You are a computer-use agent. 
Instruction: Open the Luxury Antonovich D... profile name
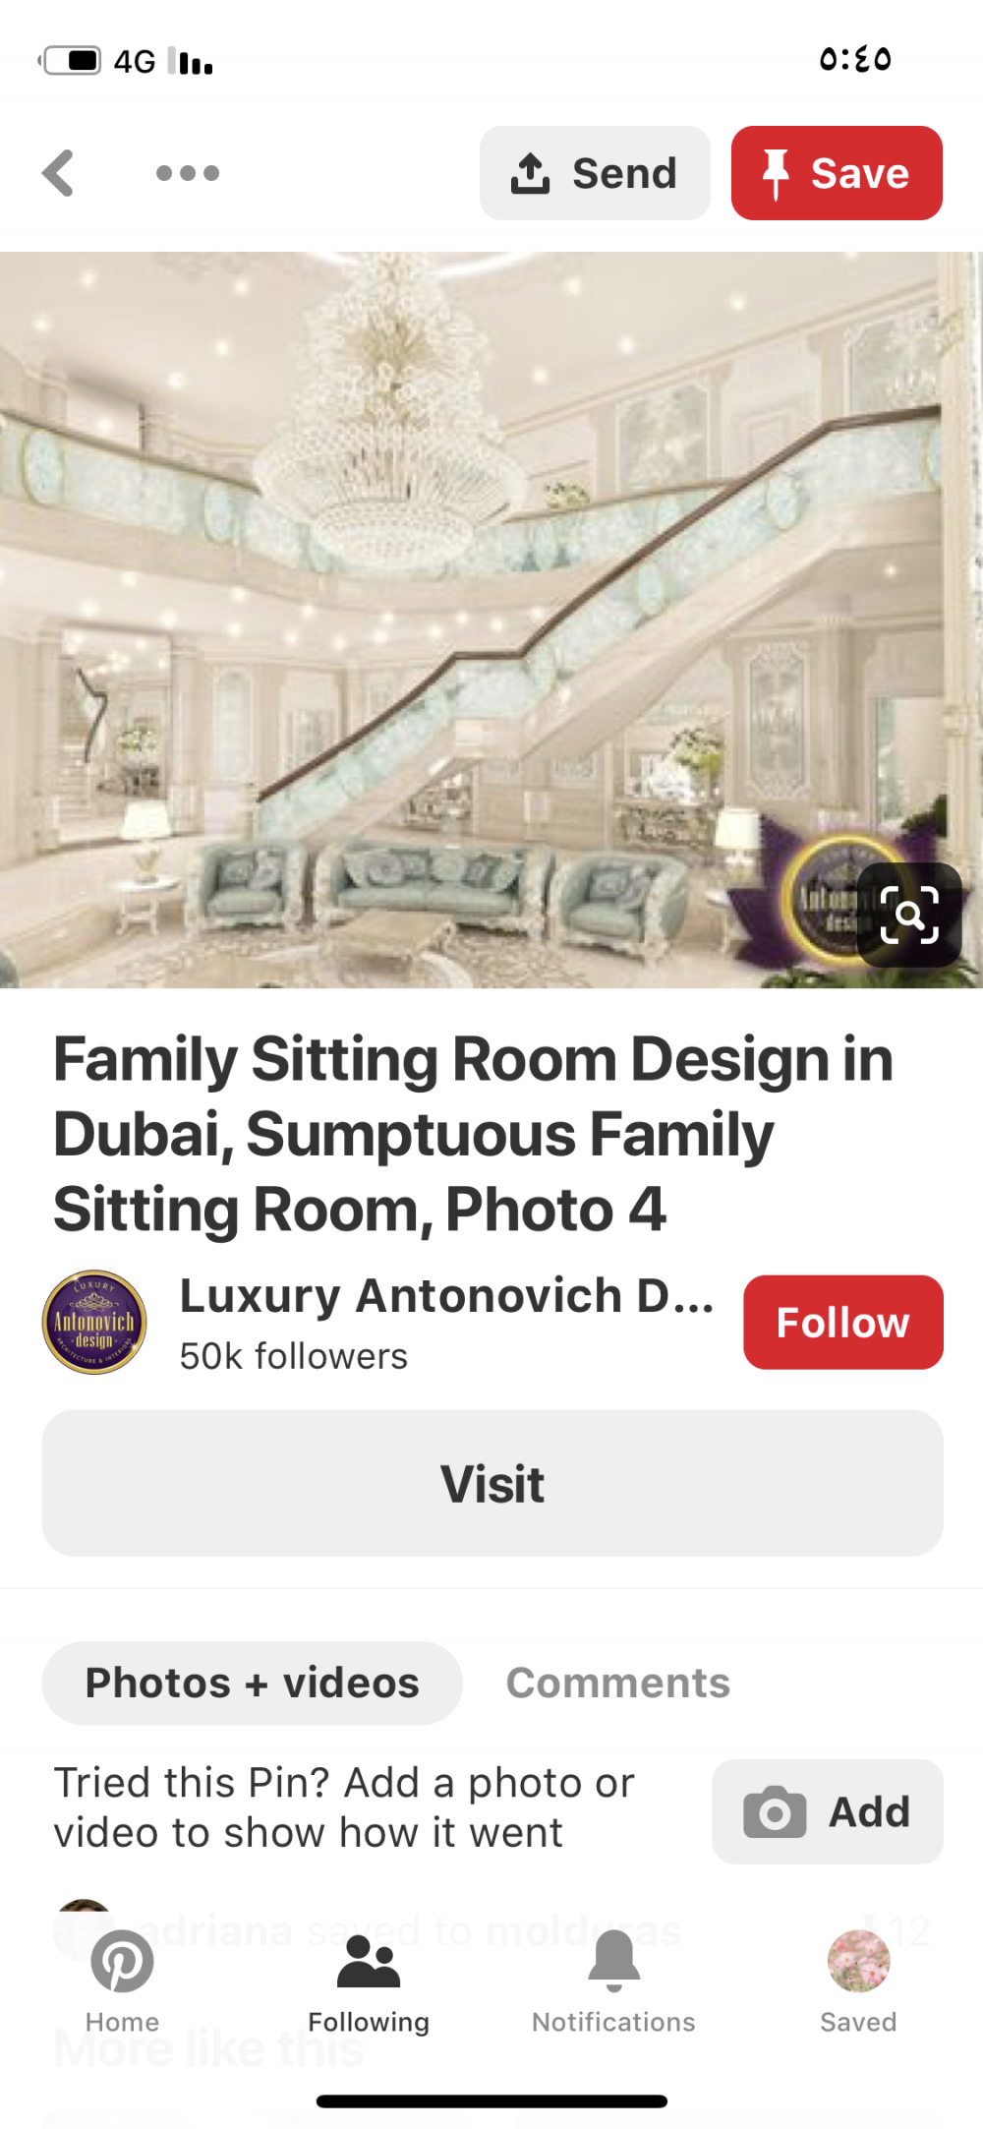pos(447,1295)
